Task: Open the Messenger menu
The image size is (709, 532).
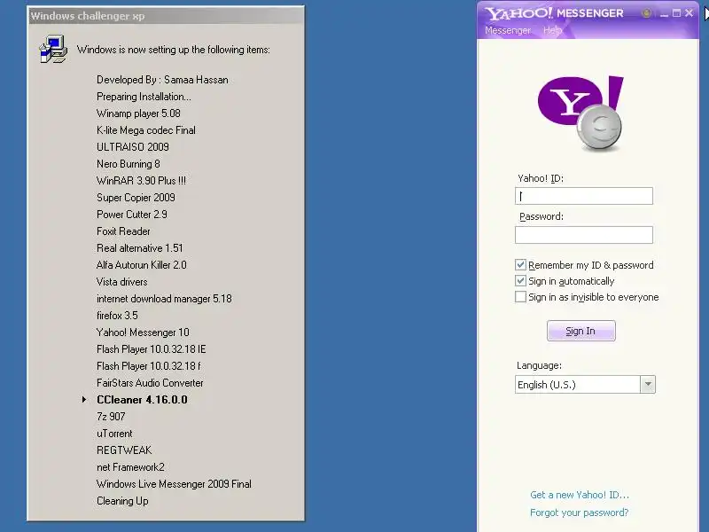Action: [508, 30]
